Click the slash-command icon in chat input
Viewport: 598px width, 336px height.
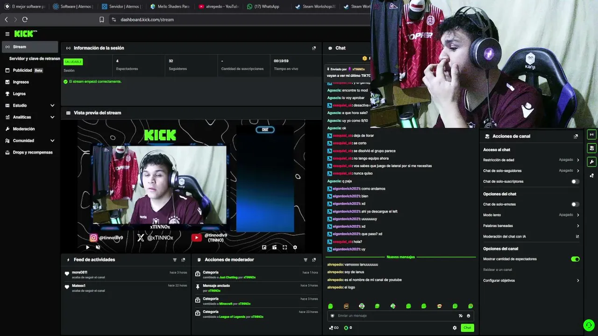click(461, 316)
